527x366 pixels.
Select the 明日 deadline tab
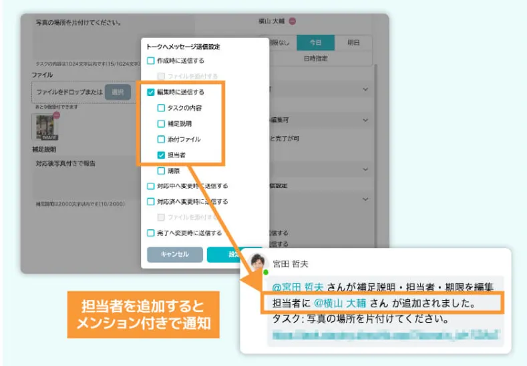pos(353,43)
